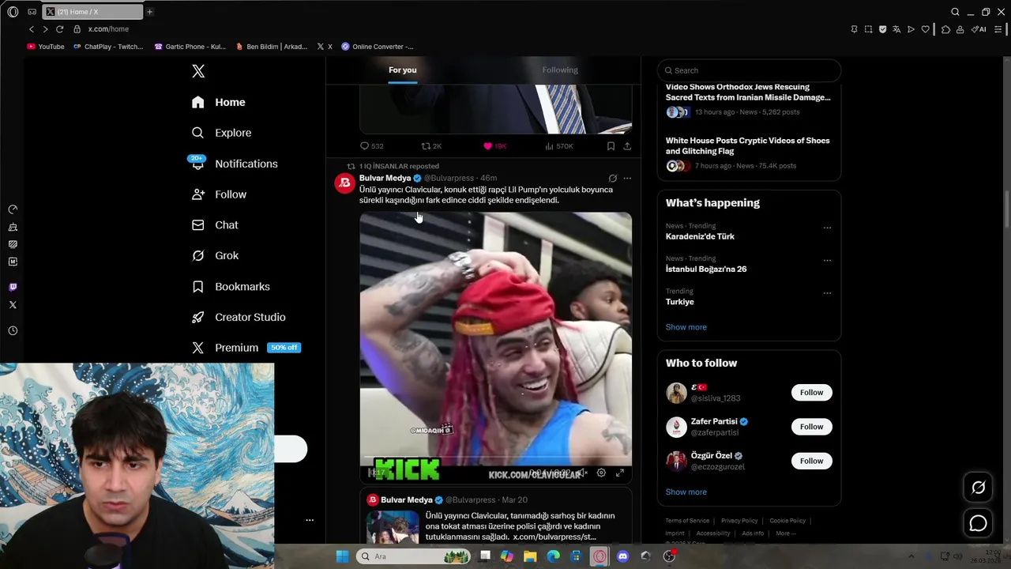
Task: Focus the X Search field
Action: [x=749, y=70]
